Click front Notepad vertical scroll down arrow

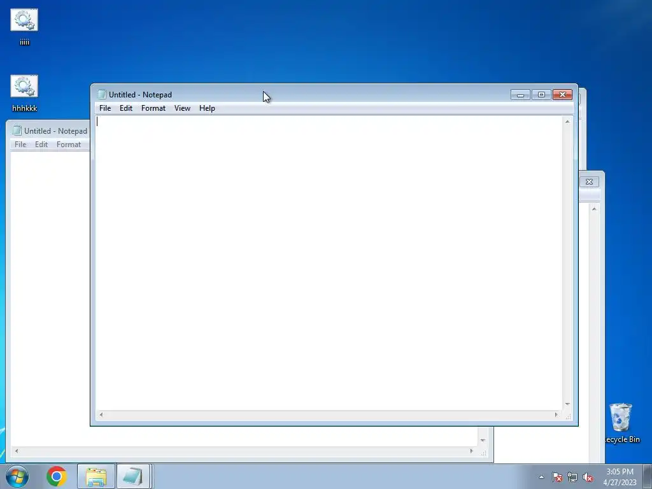(x=567, y=404)
